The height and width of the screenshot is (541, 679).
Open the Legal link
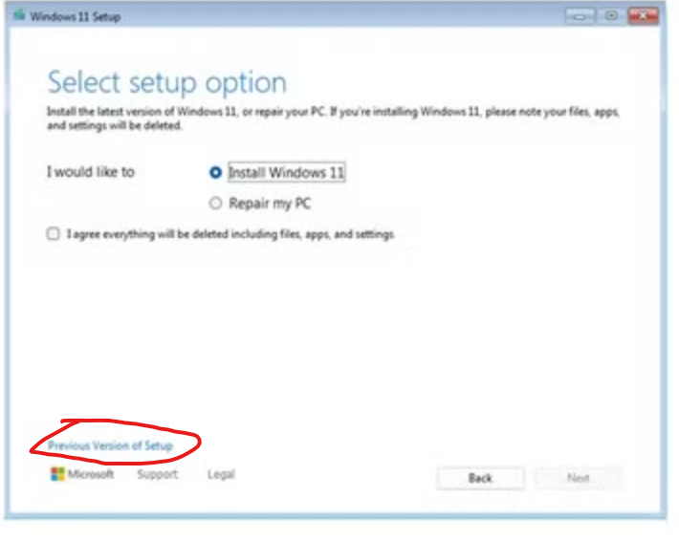click(221, 474)
